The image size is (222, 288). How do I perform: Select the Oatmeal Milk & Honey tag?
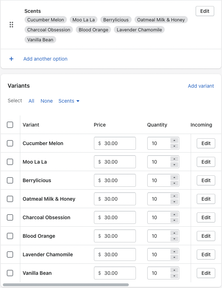point(161,20)
